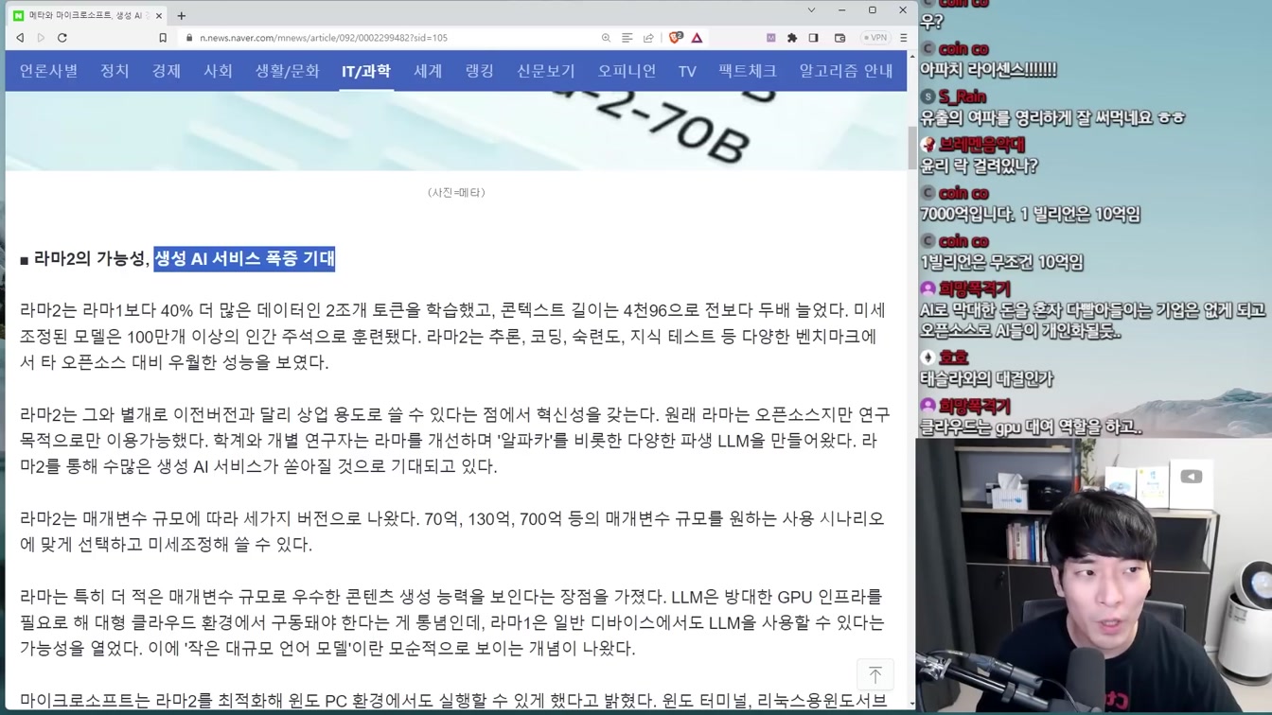The height and width of the screenshot is (715, 1272).
Task: Open the 오피니언 section
Action: 627,71
